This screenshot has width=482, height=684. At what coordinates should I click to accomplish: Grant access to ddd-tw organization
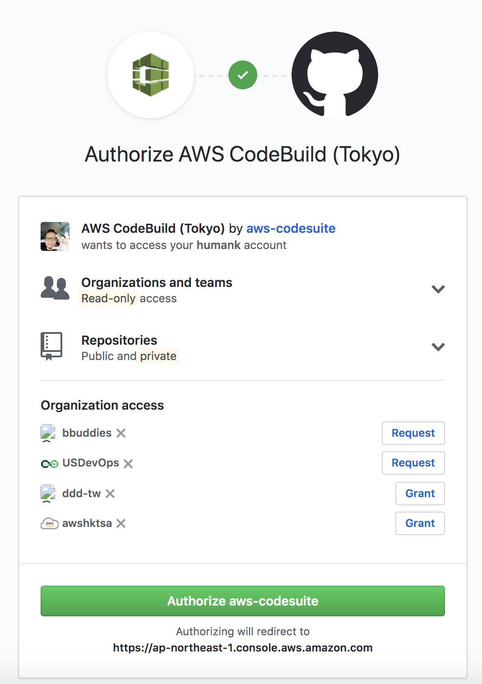coord(420,494)
